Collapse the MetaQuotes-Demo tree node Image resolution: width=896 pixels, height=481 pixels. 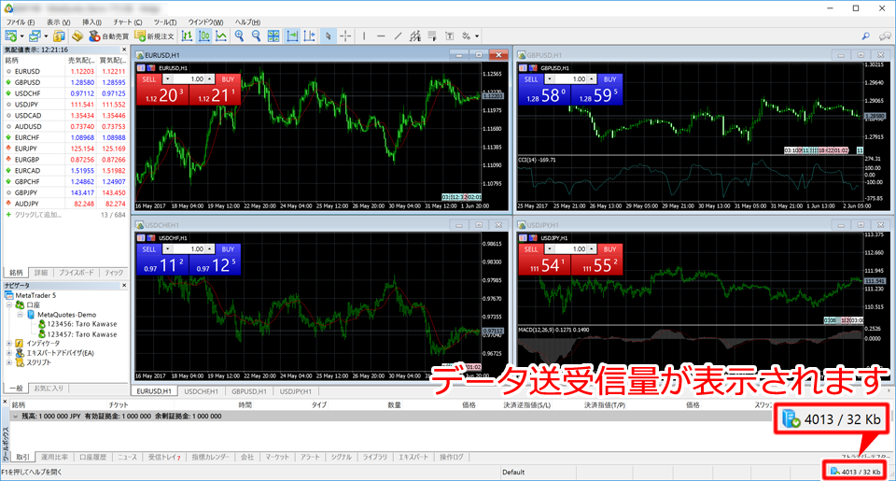(x=20, y=315)
